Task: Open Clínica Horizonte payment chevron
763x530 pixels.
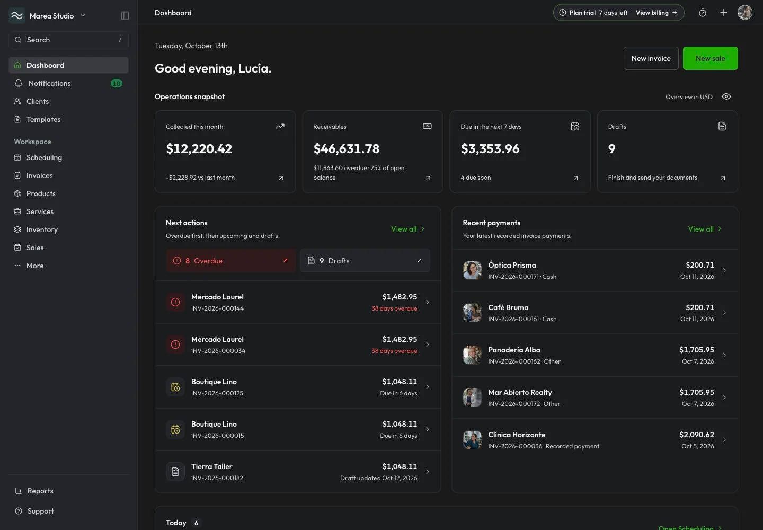Action: 724,440
